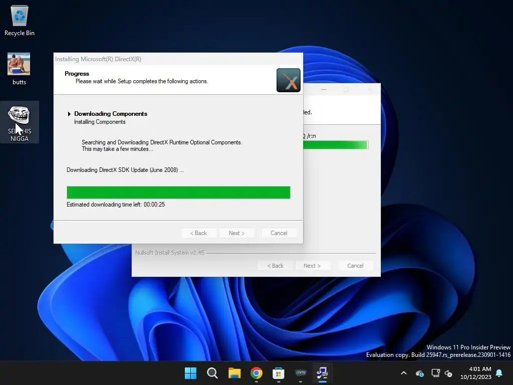Screen dimensions: 513x385
Task: Click 'Estimated downloading time left: 00:00:25' text
Action: point(116,205)
